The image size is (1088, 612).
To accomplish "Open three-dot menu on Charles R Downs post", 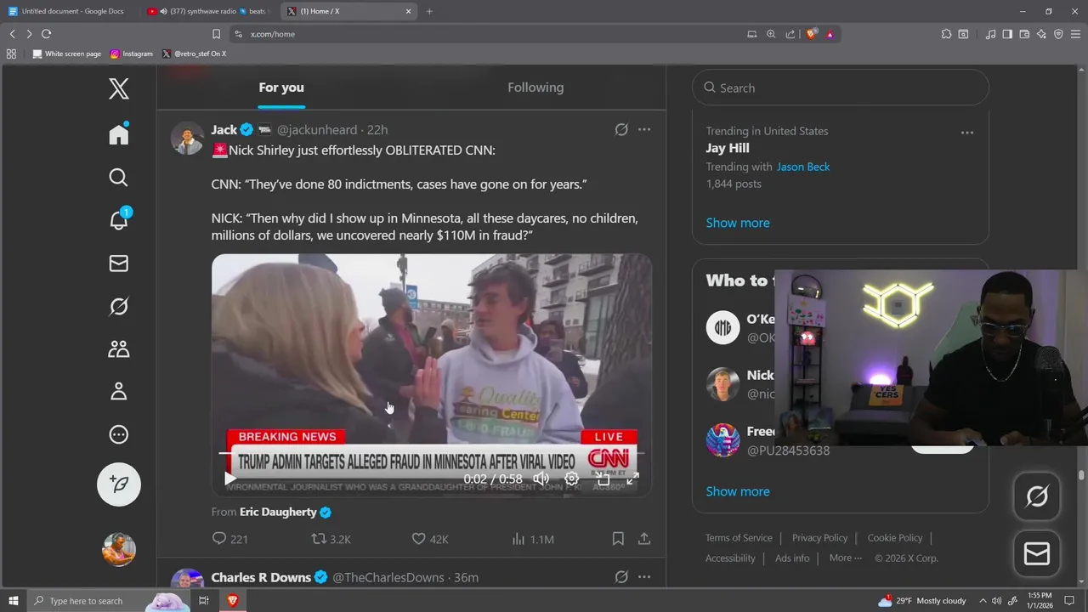I will pyautogui.click(x=644, y=577).
